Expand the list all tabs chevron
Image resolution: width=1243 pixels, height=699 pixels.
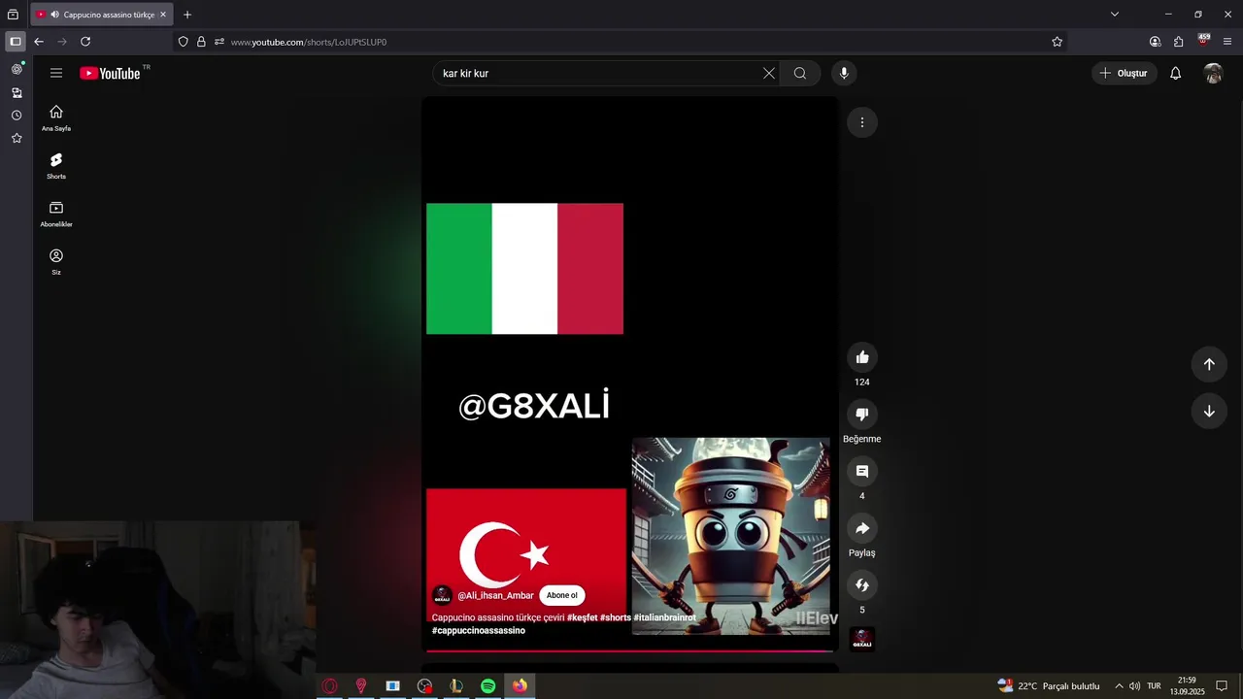[1115, 15]
